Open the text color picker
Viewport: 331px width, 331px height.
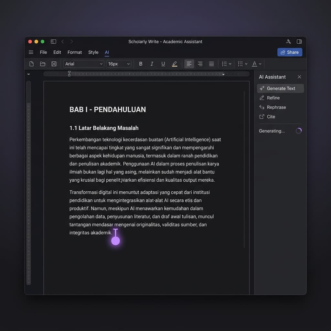pyautogui.click(x=257, y=64)
